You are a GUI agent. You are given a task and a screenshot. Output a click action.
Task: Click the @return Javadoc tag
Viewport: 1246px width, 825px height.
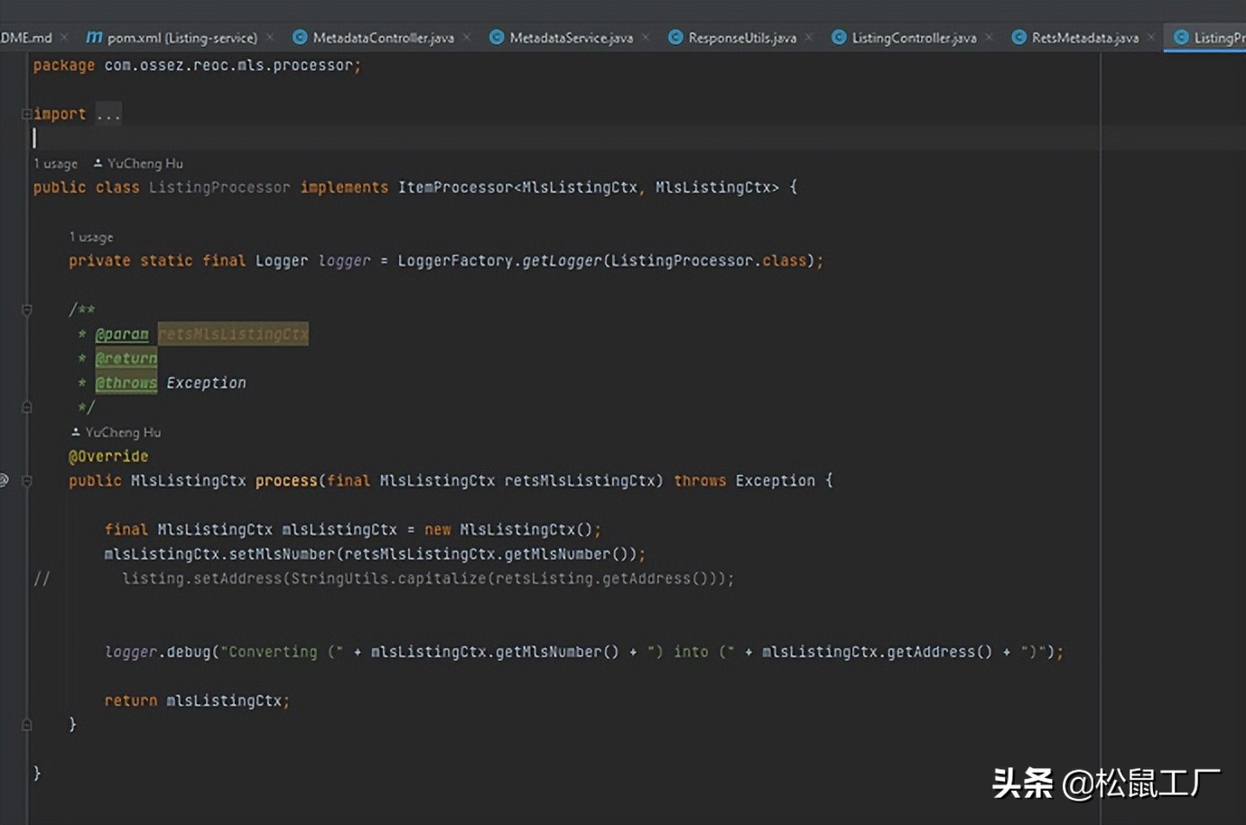(126, 358)
